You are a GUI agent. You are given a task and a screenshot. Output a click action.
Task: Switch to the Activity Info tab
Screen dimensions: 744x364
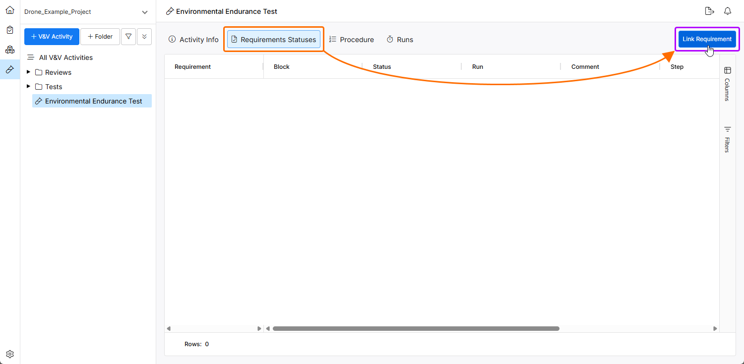pyautogui.click(x=193, y=40)
